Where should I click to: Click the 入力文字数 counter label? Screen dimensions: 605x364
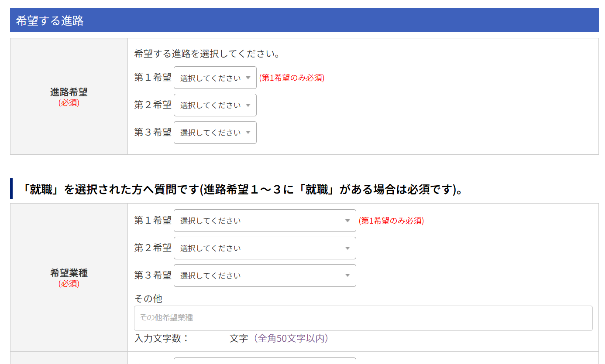(x=162, y=339)
